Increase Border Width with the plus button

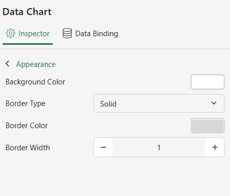[215, 147]
